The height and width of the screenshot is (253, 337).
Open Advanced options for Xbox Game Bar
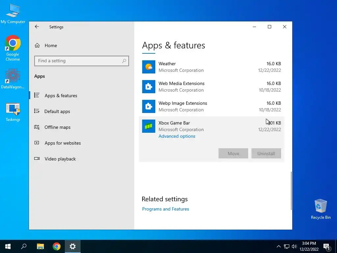(x=177, y=136)
